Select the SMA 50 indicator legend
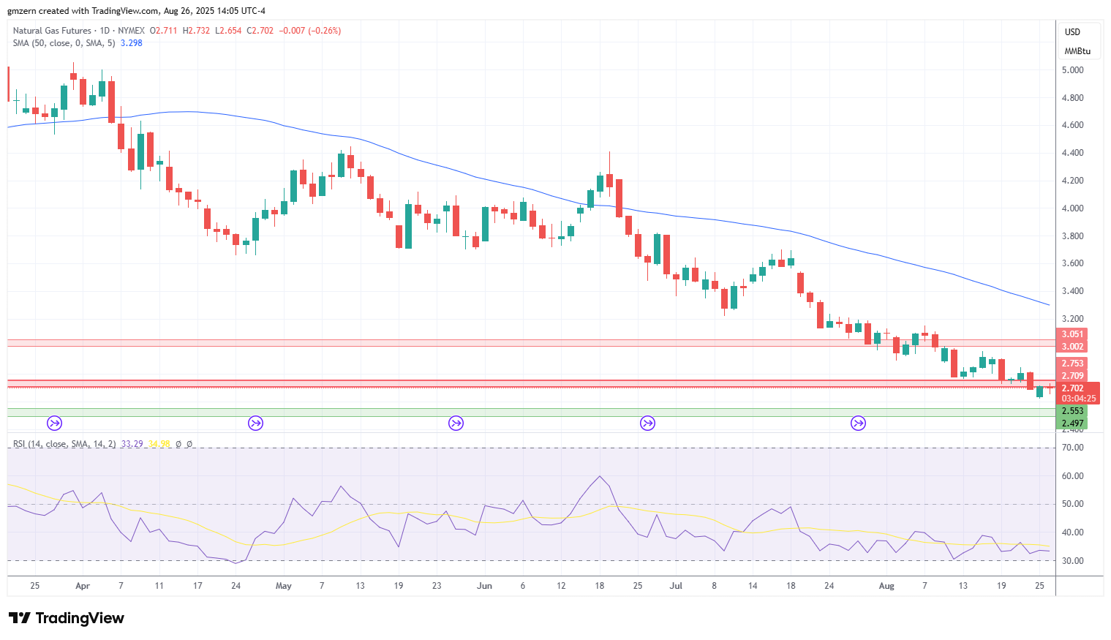1111x640 pixels. tap(64, 43)
